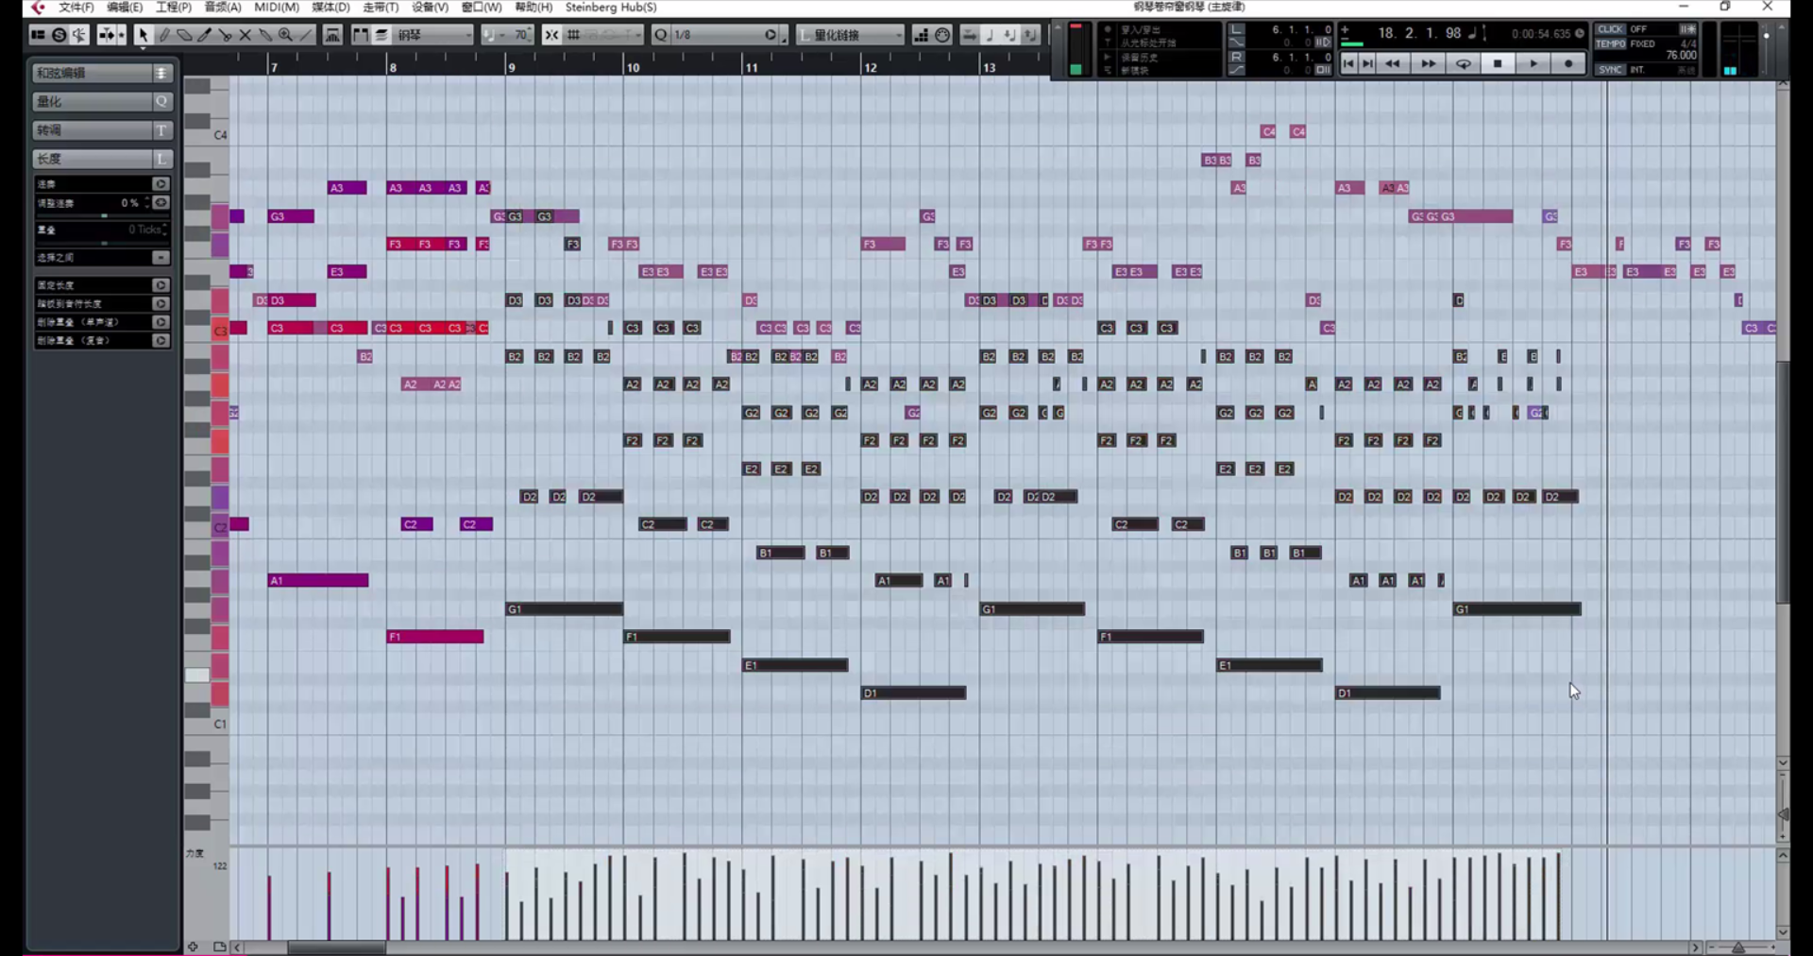Toggle Acoustic Feedback speaker icon
The image size is (1813, 956).
(79, 35)
